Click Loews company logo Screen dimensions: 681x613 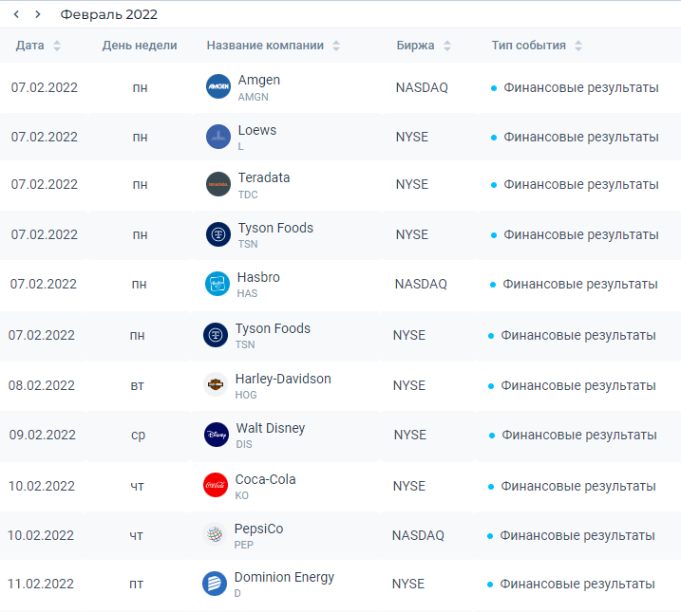(x=218, y=137)
